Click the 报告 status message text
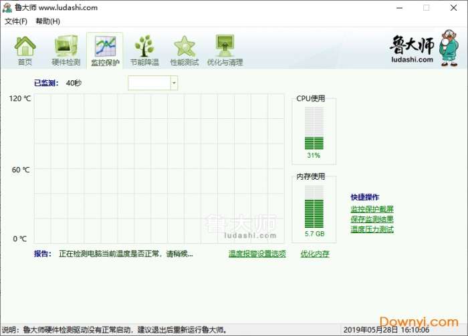The image size is (468, 336). (126, 254)
